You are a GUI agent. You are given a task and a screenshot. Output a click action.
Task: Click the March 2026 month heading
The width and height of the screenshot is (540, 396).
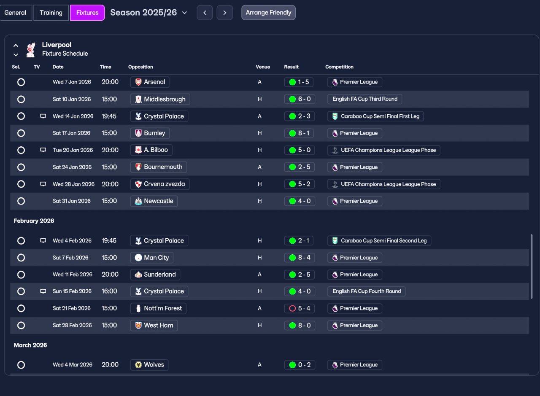click(x=30, y=345)
